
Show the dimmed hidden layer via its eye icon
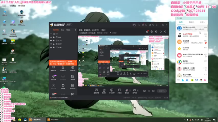coord(51,34)
